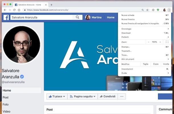Click the Martina profile link
Viewport: 174px width, 114px height.
click(x=96, y=17)
